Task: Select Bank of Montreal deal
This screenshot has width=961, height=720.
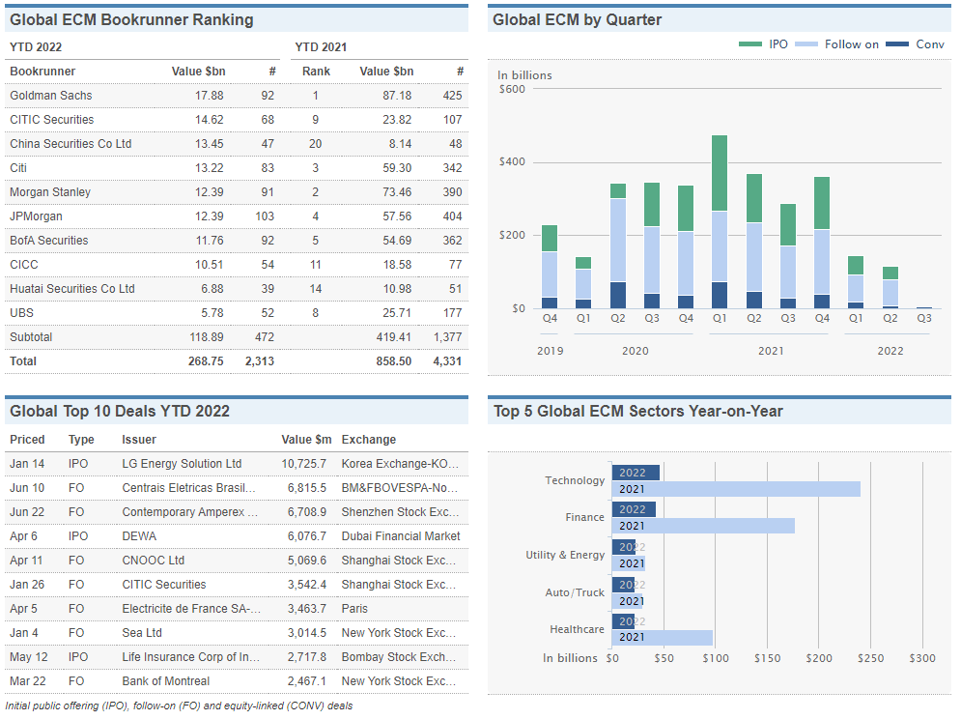Action: tap(237, 681)
